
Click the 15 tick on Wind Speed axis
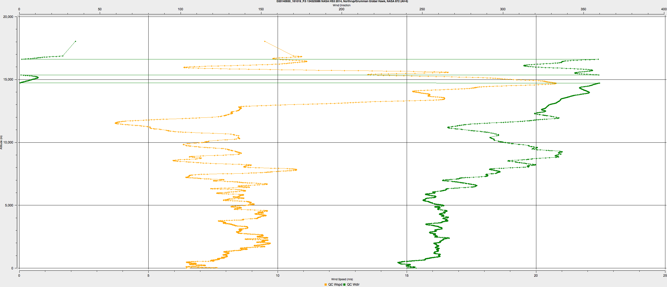(407, 276)
